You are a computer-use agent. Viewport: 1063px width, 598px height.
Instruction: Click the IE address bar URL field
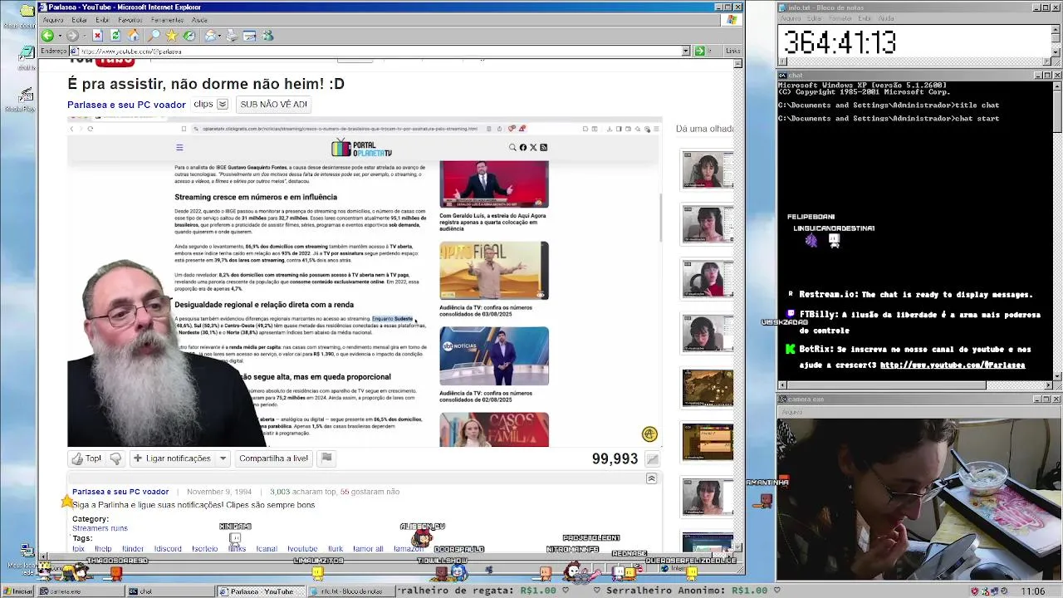click(379, 51)
